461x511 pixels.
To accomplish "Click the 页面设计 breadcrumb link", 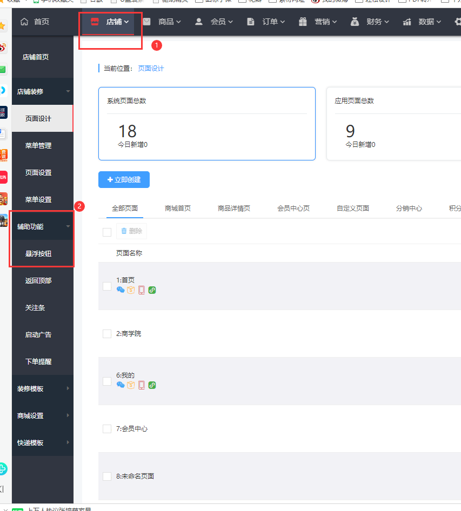I will tap(151, 69).
